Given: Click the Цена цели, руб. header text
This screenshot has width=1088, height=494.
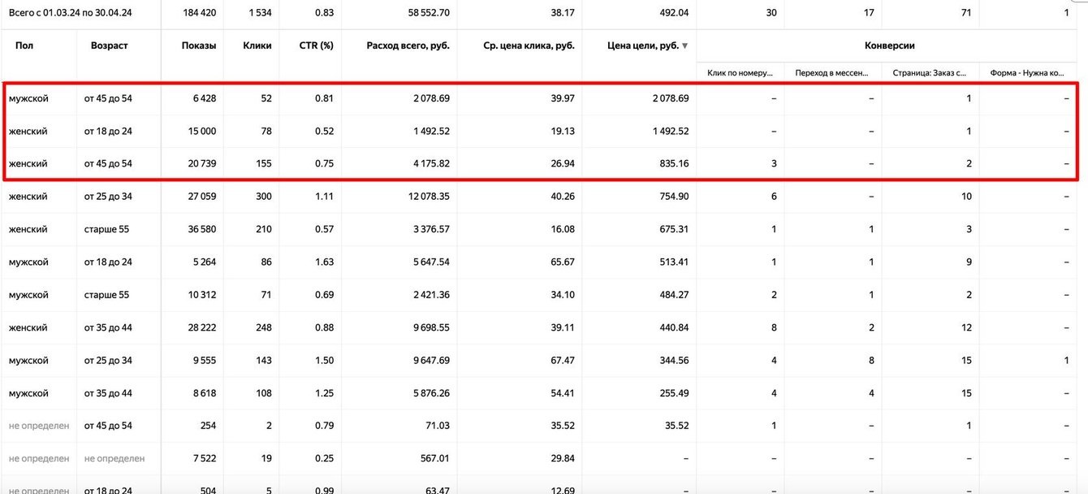Looking at the screenshot, I should pos(642,46).
